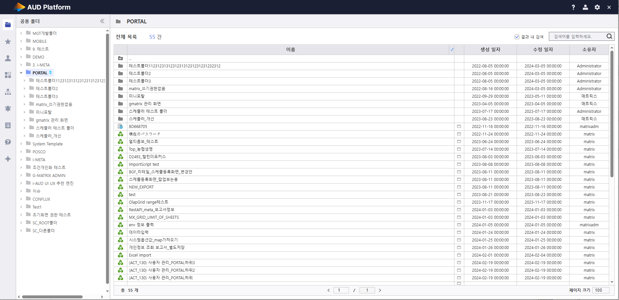Open the dashboard tiles sidebar icon

8,75
